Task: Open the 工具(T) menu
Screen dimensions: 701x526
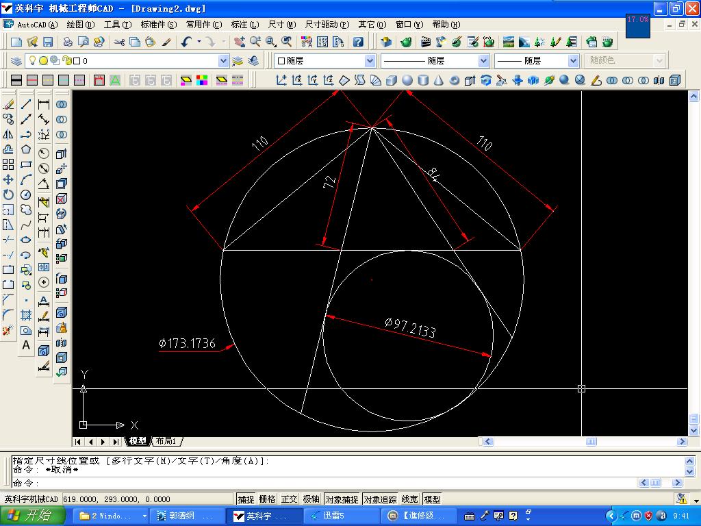Action: [118, 25]
